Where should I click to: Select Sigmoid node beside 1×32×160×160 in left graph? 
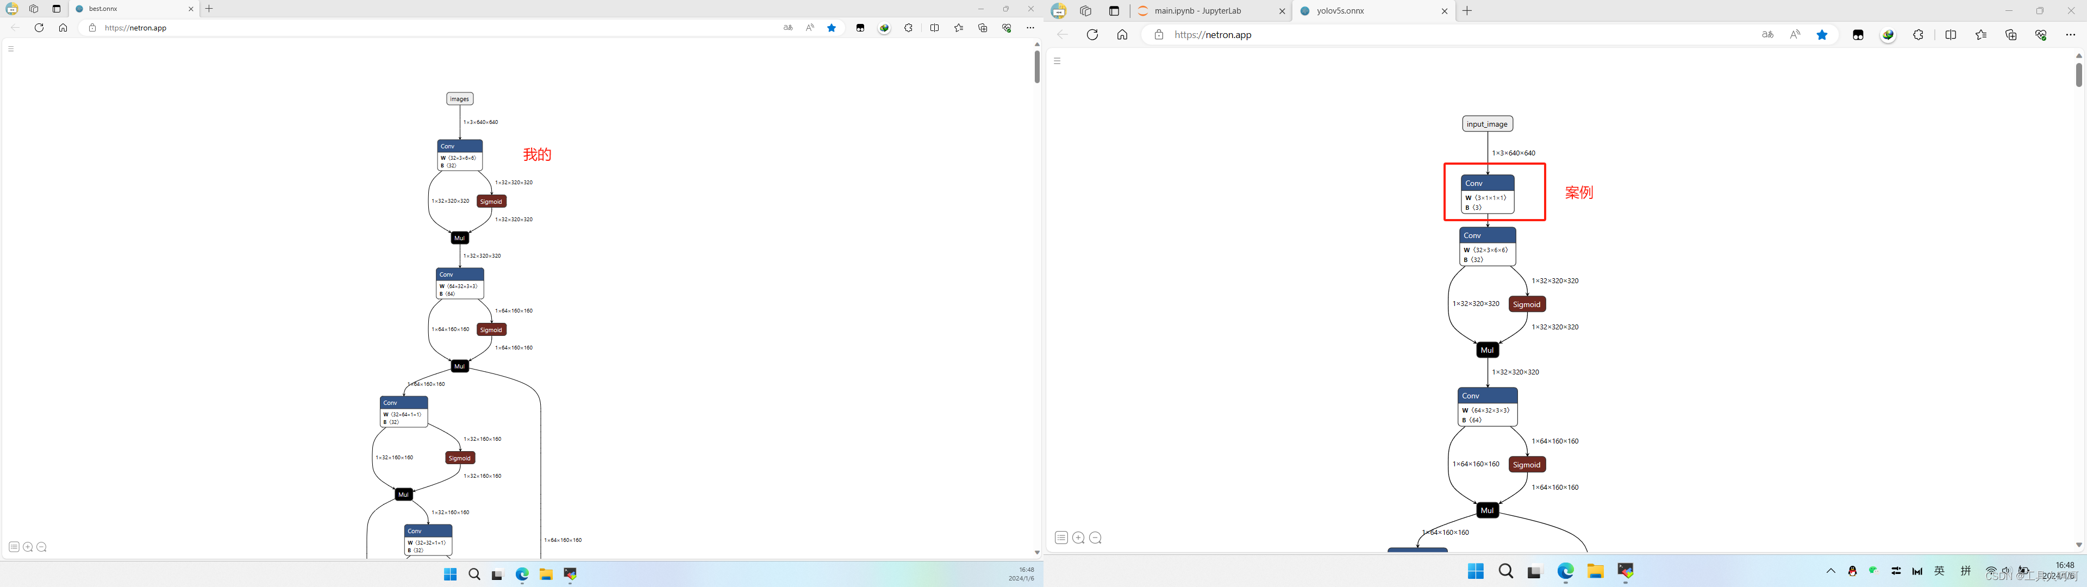point(460,458)
